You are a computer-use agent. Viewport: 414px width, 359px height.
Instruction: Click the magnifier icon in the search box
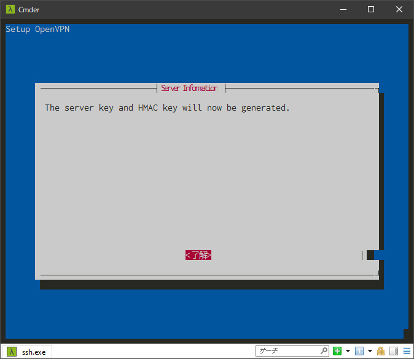click(324, 351)
